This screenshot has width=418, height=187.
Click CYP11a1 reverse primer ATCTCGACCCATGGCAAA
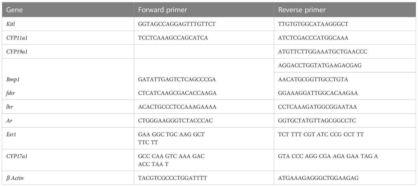(x=313, y=38)
